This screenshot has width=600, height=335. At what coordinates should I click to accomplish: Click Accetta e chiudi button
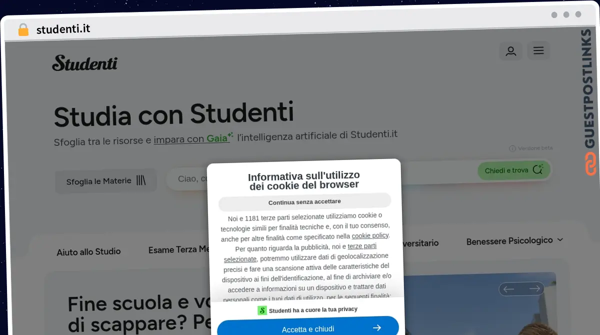pos(308,328)
